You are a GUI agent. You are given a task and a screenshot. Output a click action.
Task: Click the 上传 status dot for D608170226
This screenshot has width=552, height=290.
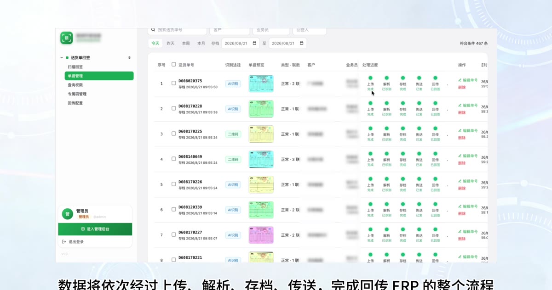[370, 179]
